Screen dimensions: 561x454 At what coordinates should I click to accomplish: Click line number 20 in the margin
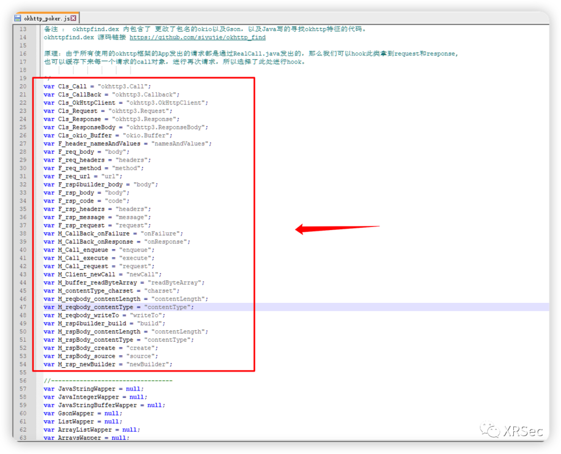point(23,86)
